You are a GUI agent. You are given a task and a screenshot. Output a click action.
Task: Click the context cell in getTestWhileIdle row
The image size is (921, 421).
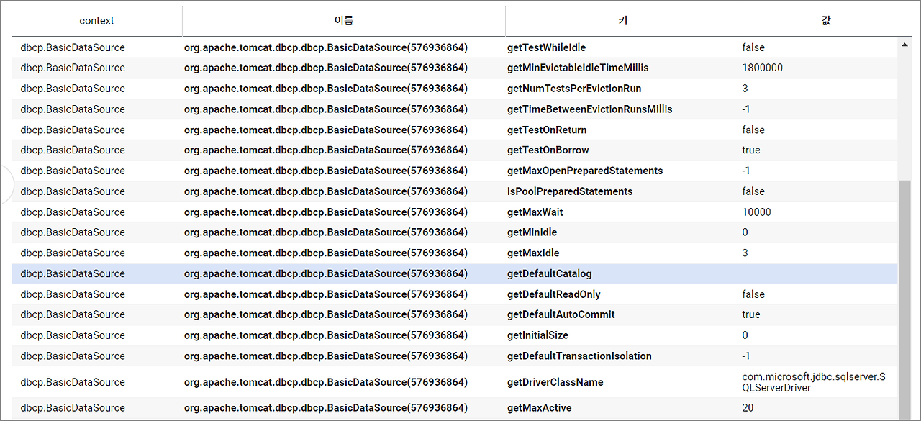click(73, 47)
